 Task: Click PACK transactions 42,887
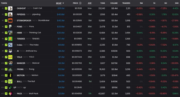102,94
